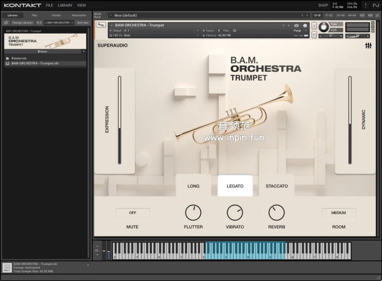Minimize the instrument header view
The image size is (382, 281).
[x=373, y=27]
